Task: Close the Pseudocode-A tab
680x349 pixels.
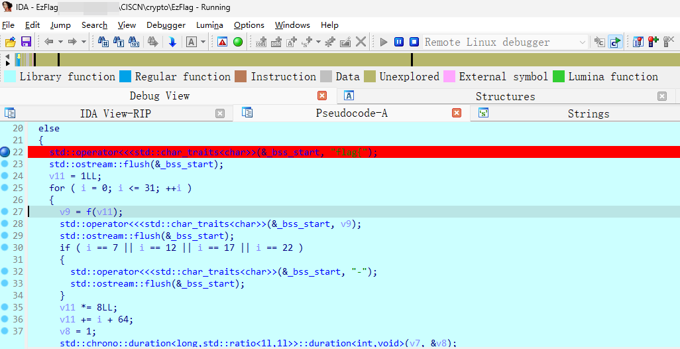Action: point(456,113)
